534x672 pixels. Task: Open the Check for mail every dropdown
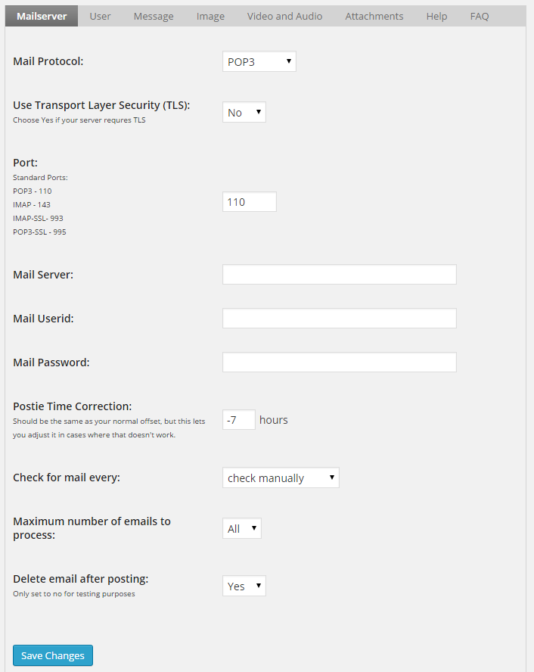281,478
